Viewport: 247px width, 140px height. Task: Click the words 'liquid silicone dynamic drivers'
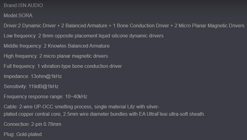point(131,36)
